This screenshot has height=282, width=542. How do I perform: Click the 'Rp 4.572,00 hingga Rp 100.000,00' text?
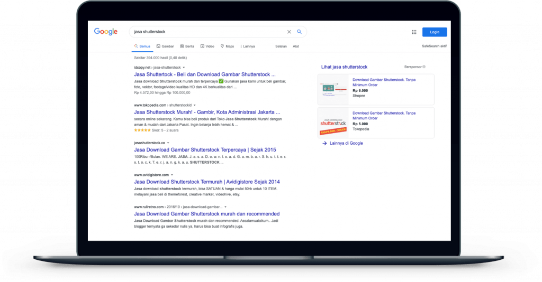pyautogui.click(x=162, y=93)
